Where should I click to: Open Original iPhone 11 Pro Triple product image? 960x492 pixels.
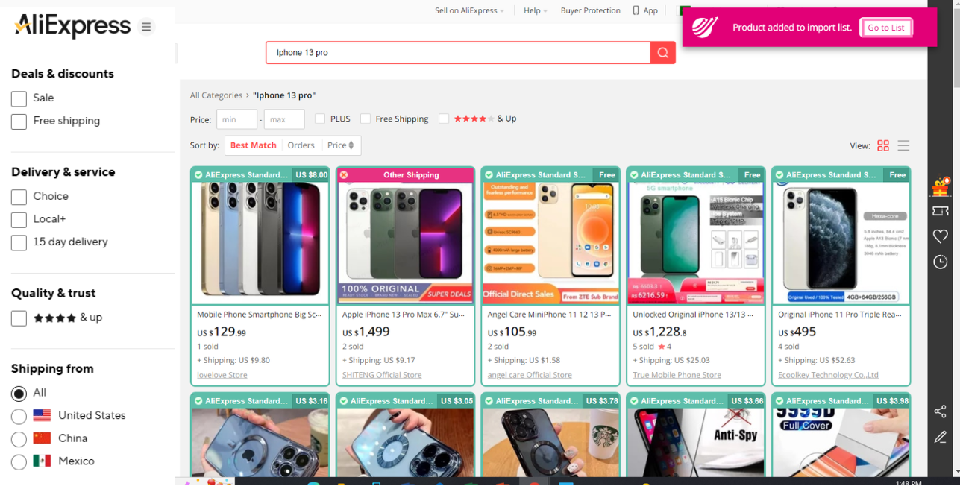coord(841,243)
